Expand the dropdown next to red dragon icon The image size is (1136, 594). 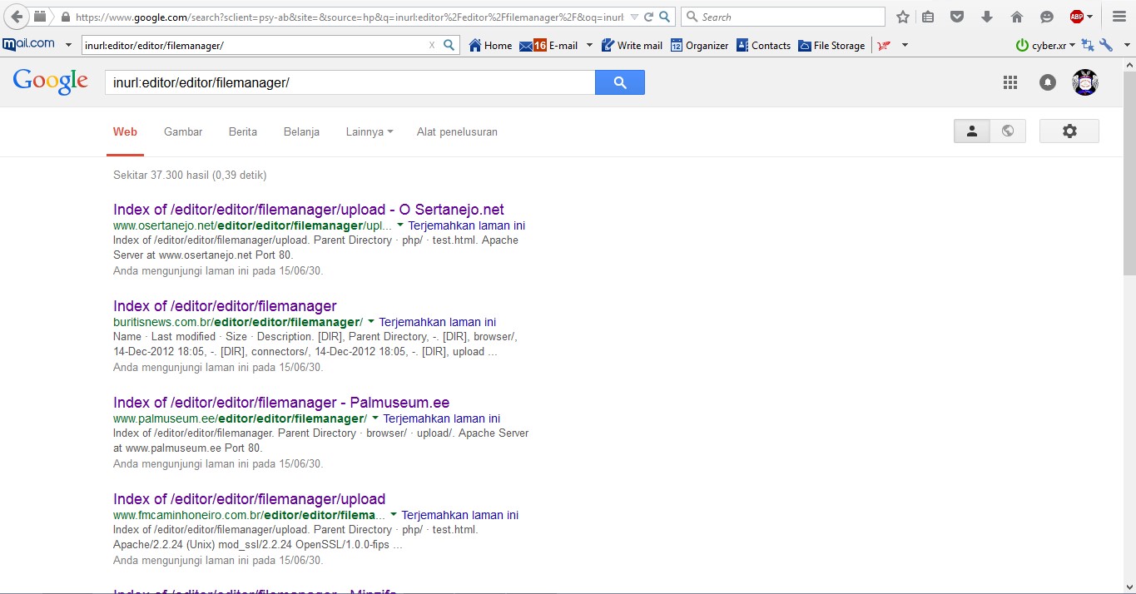pos(905,46)
